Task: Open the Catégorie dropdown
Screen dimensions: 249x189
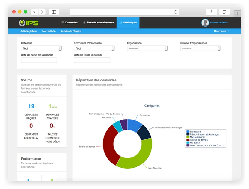Action: (41, 48)
